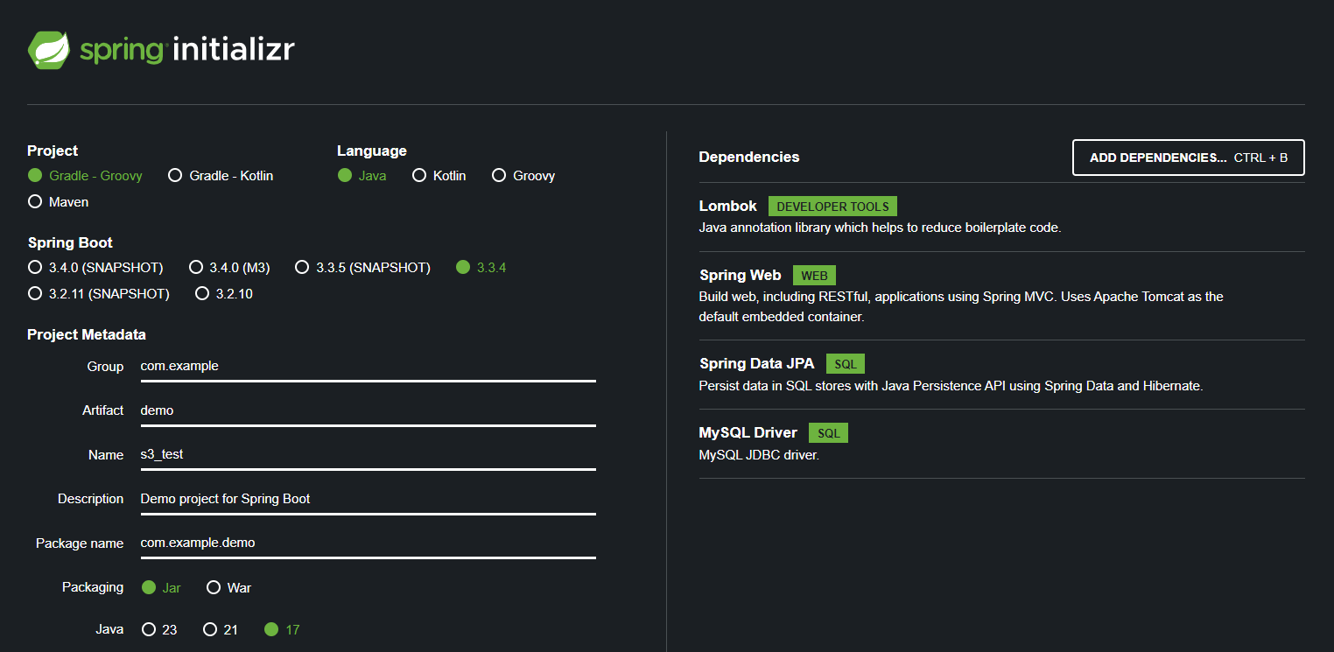Click the DEVELOPER TOOLS tag badge
This screenshot has height=652, width=1334.
coord(832,207)
